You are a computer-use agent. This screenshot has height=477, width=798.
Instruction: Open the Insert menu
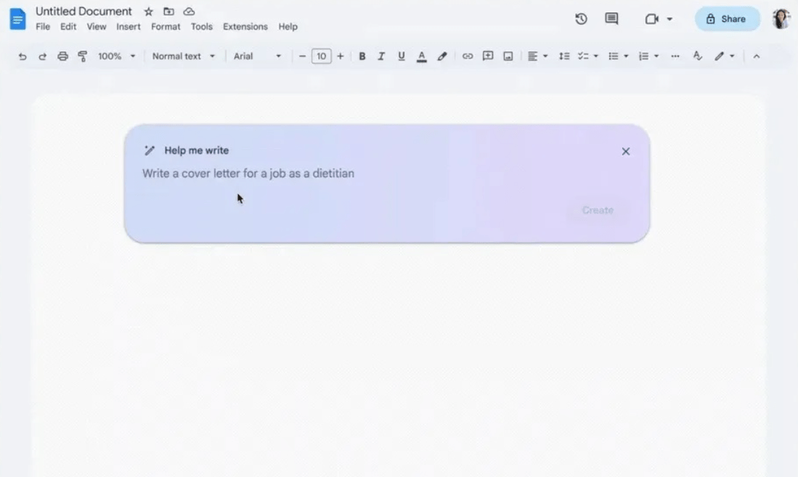129,27
